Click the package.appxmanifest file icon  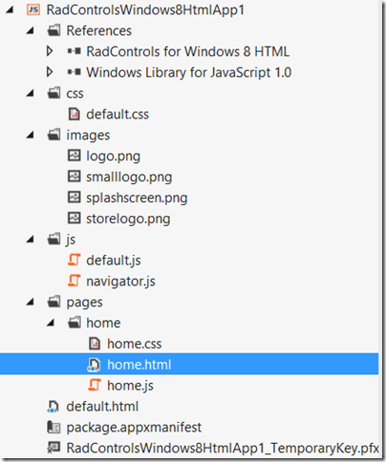(54, 427)
